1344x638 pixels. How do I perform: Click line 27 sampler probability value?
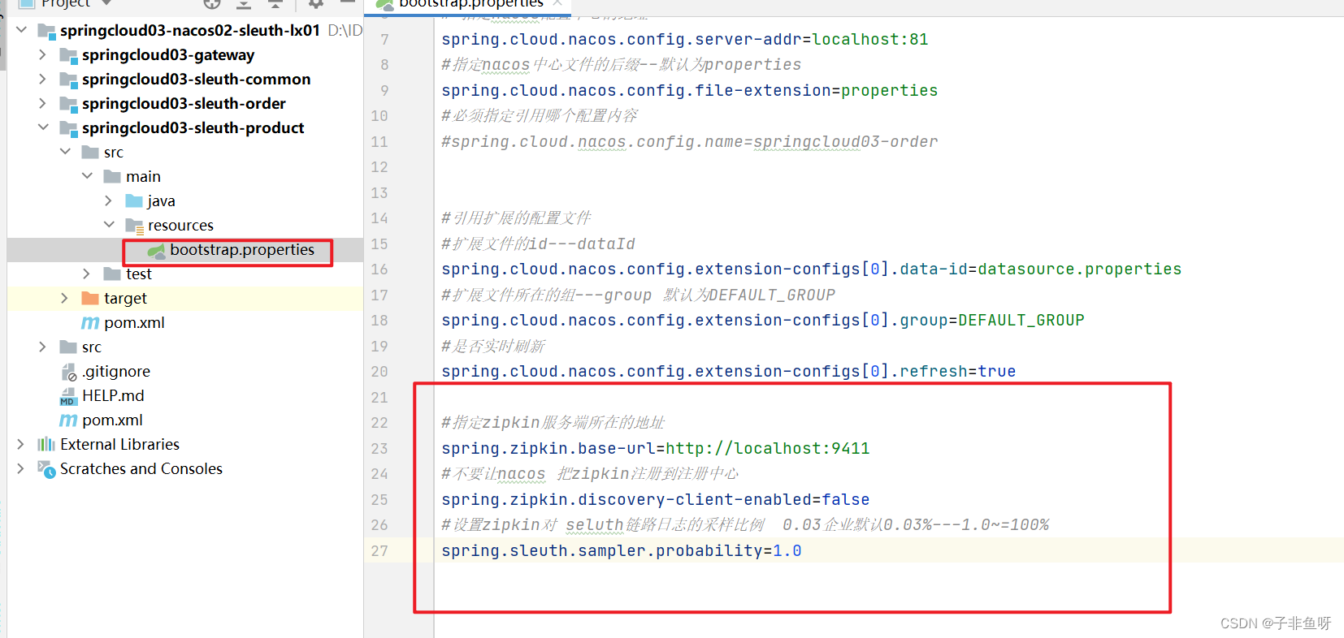(x=787, y=550)
